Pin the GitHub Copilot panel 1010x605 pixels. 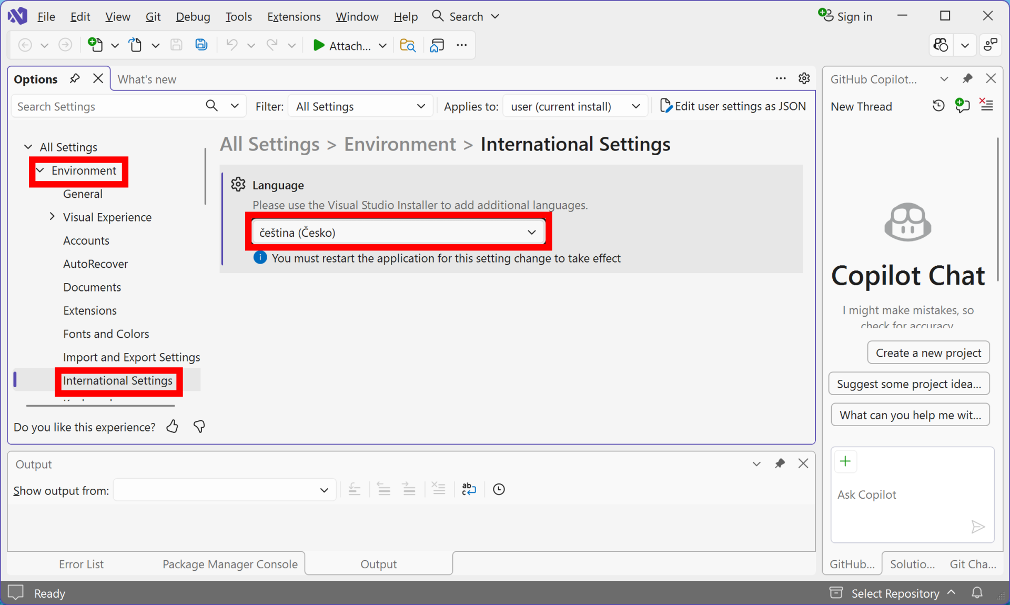point(967,79)
